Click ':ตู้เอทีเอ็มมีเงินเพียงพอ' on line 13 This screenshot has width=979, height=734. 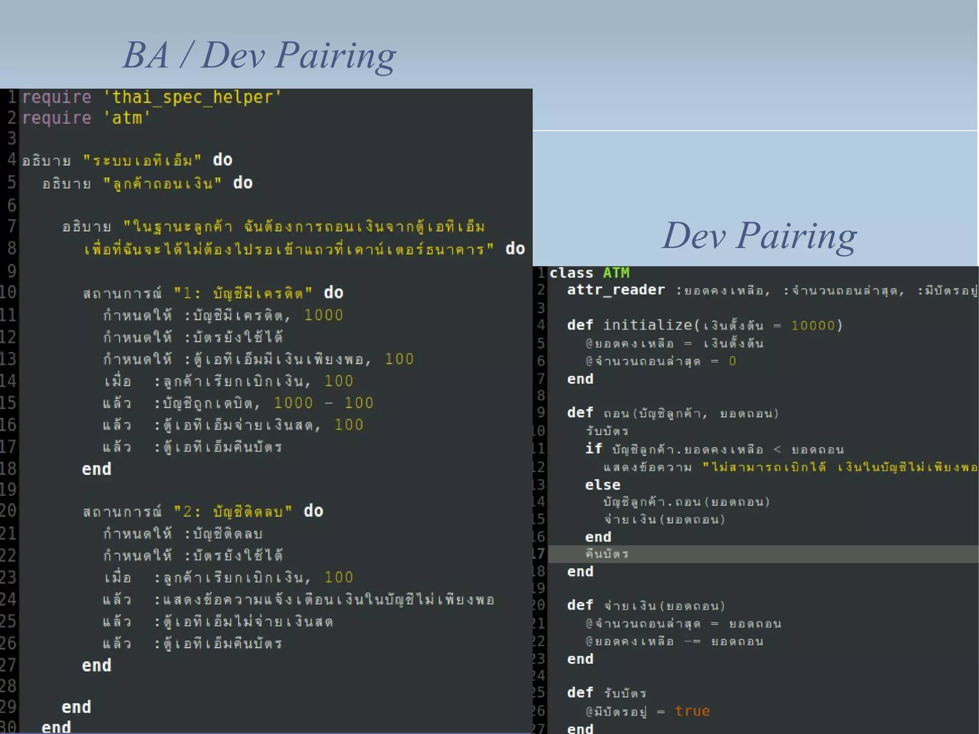(274, 359)
